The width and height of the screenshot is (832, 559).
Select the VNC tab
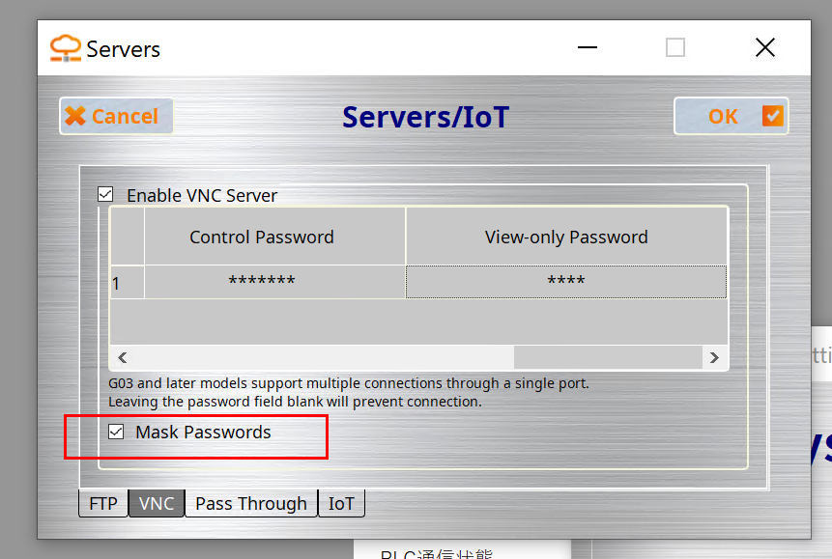157,504
